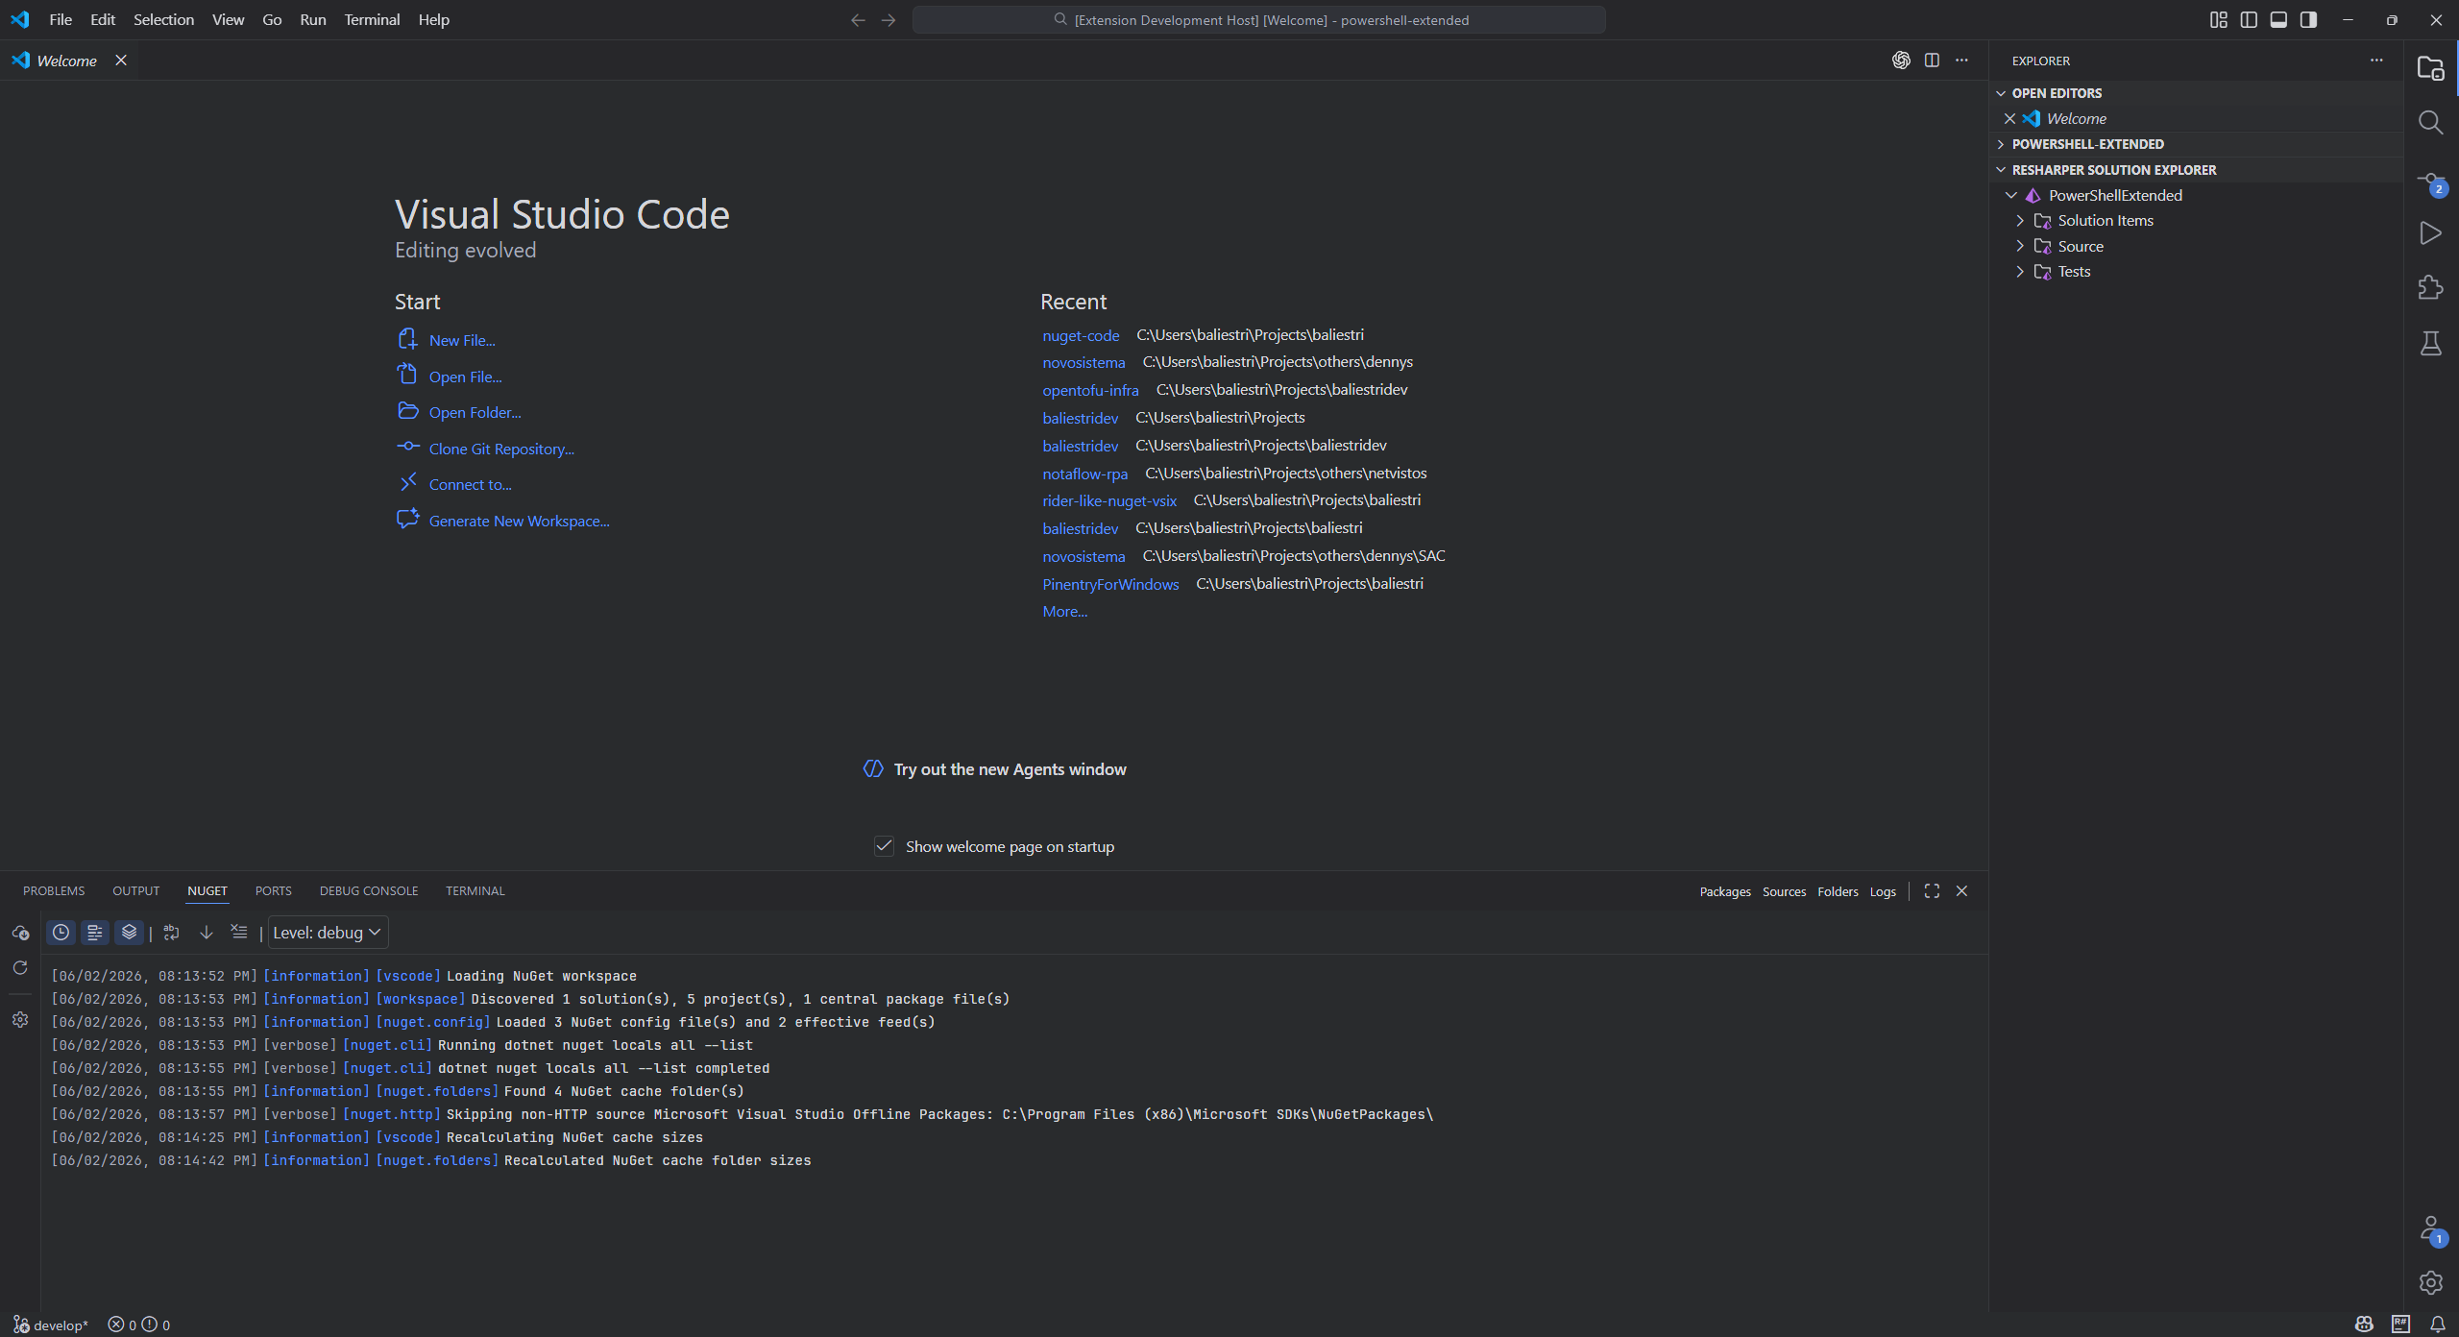2459x1337 pixels.
Task: Switch to the Problems panel tab
Action: coord(54,890)
